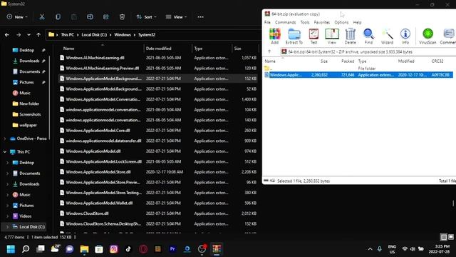
Task: Click Local Disk (C:) breadcrumb in address bar
Action: [x=94, y=35]
